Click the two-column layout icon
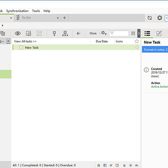The image size is (168, 168). coord(133,33)
